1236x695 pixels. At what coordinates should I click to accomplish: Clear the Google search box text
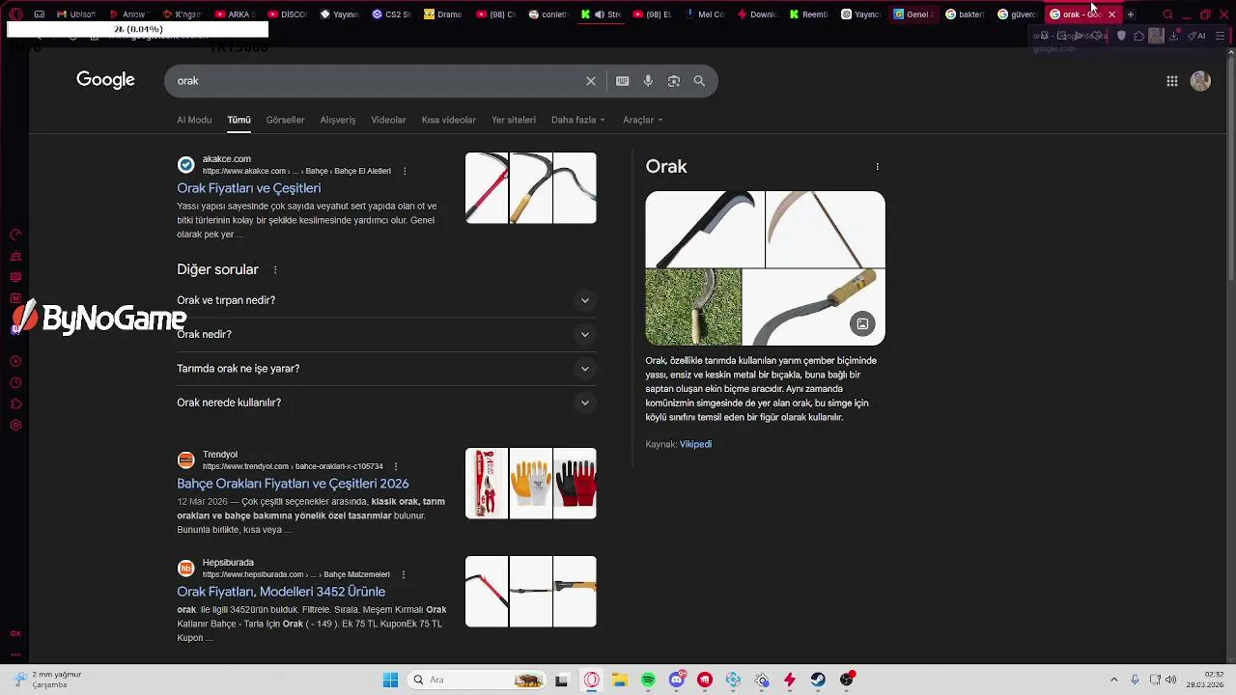(591, 81)
